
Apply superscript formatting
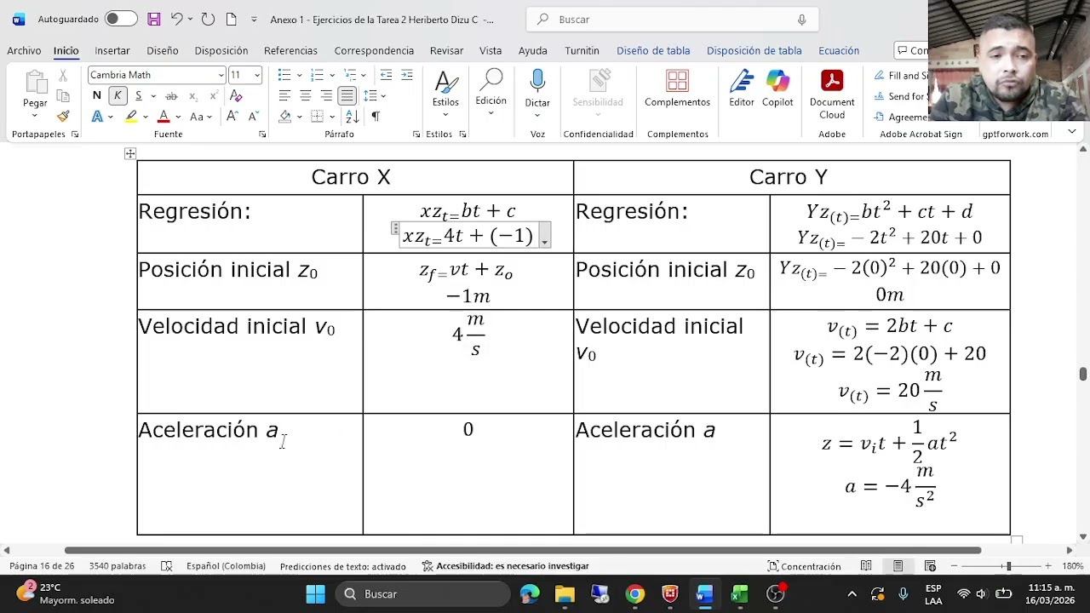[x=214, y=95]
